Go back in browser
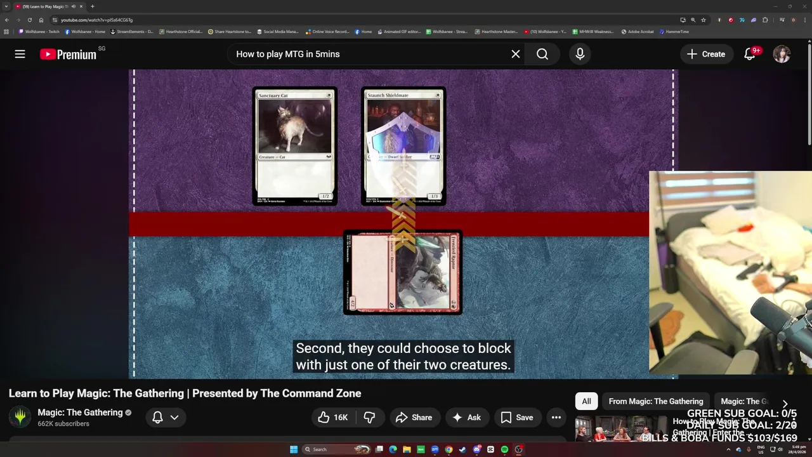Viewport: 812px width, 457px height. pos(7,20)
